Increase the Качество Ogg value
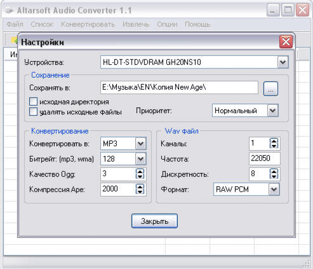The image size is (313, 269). [140, 172]
